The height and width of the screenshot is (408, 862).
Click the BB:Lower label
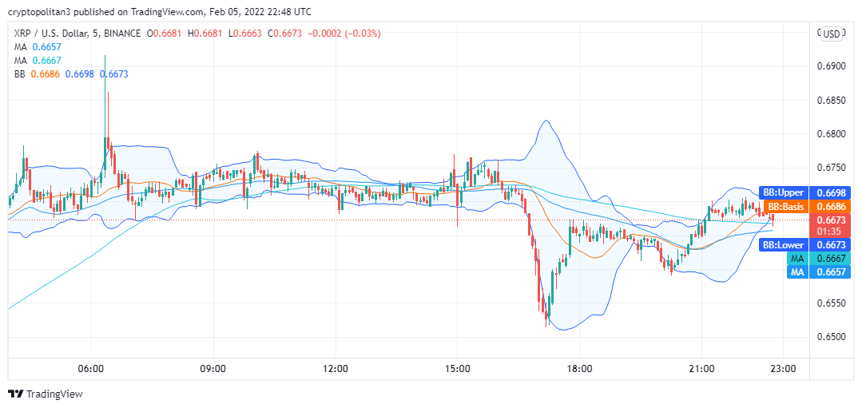784,245
